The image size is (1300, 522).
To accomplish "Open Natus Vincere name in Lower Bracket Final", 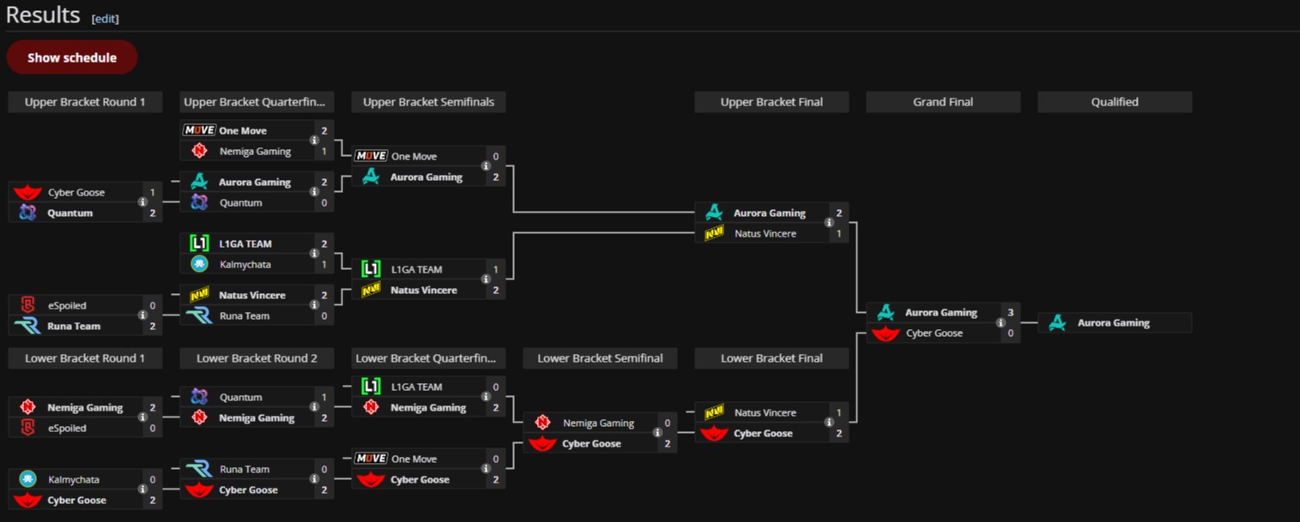I will click(x=765, y=413).
